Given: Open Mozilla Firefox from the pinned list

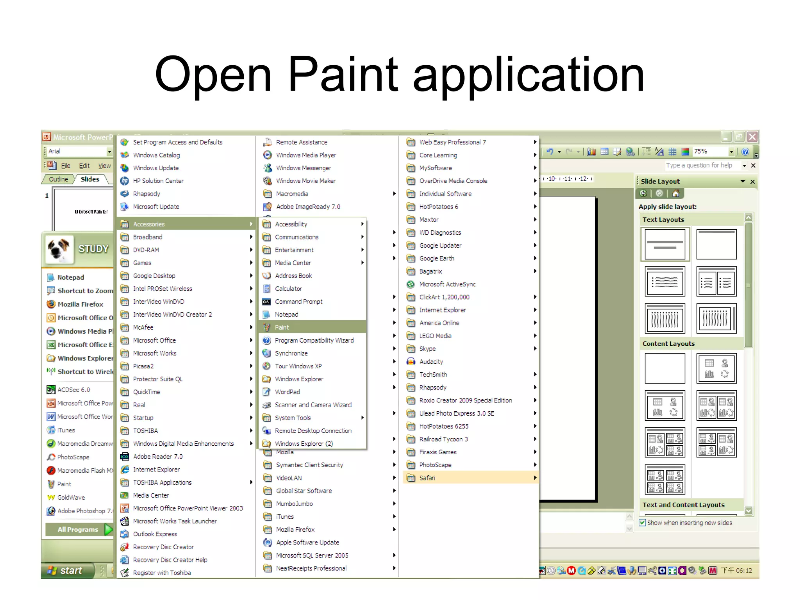Looking at the screenshot, I should (80, 304).
